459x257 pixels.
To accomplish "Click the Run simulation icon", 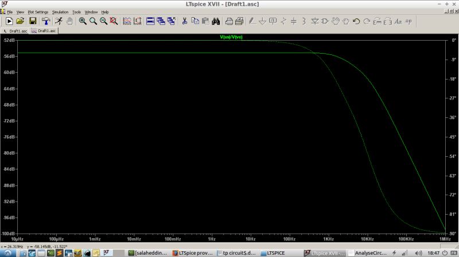I will point(9,21).
